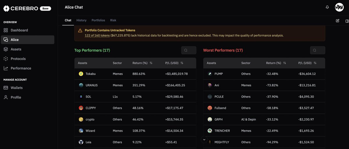
Task: Open Protocols in the sidebar
Action: pos(28,59)
